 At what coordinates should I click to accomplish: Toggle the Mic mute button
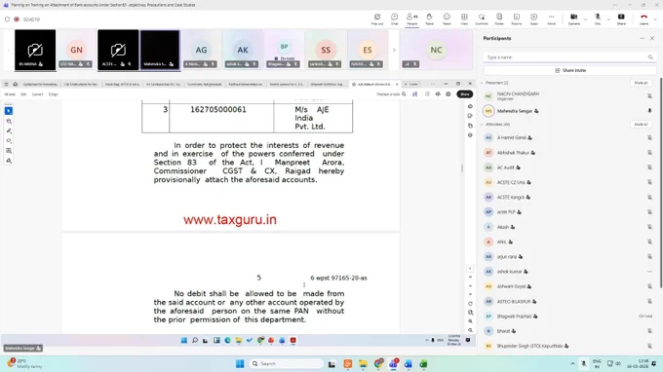[598, 19]
